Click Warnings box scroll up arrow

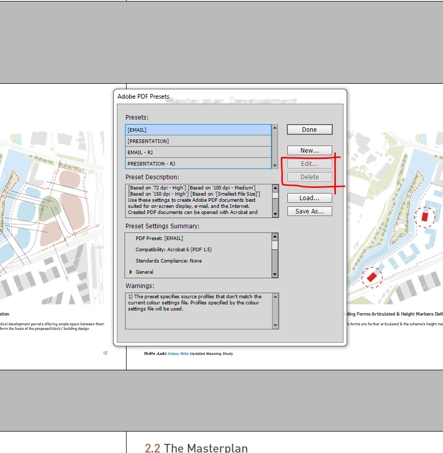[275, 297]
